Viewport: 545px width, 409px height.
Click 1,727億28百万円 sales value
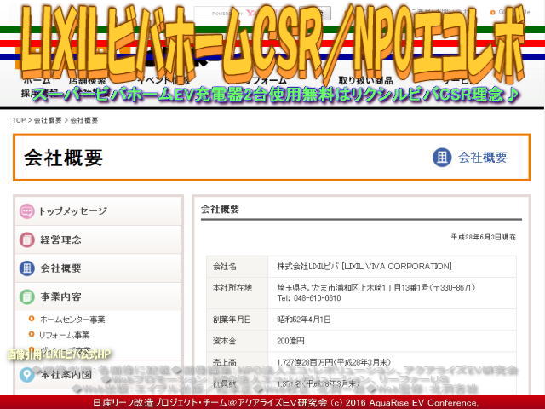(x=334, y=362)
